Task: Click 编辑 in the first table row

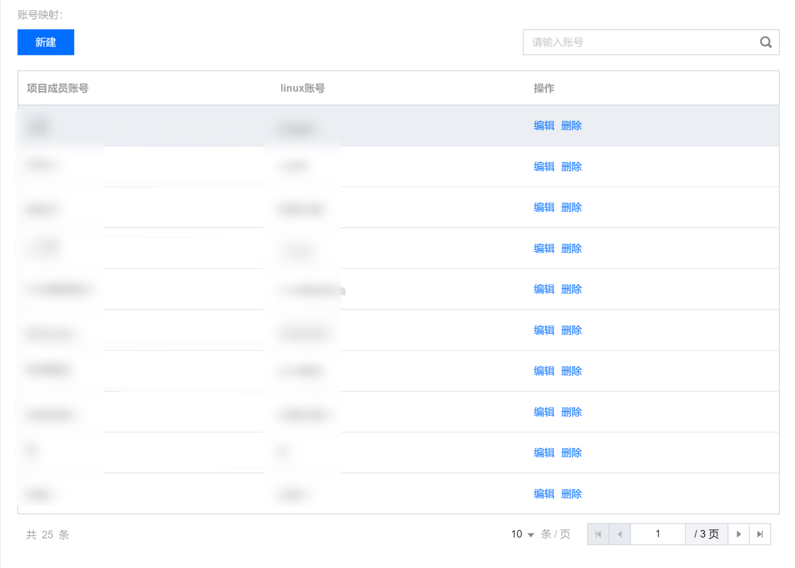Action: (x=544, y=125)
